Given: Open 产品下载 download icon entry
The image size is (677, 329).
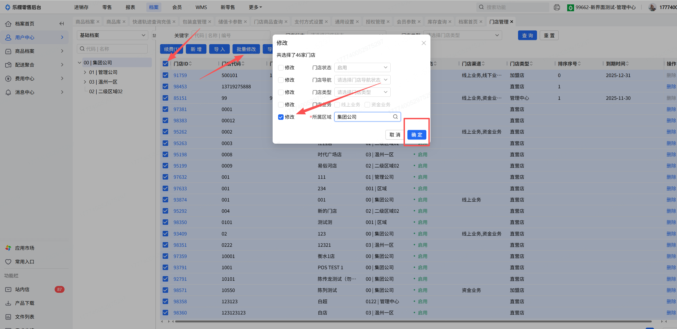Looking at the screenshot, I should tap(9, 303).
